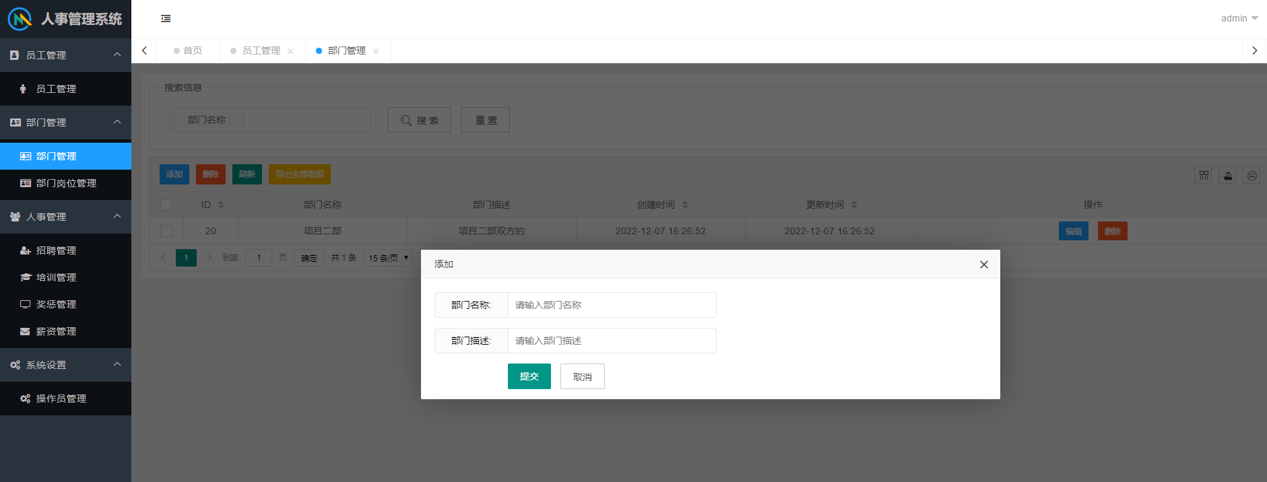
Task: Click the green 刷新 button
Action: (247, 174)
